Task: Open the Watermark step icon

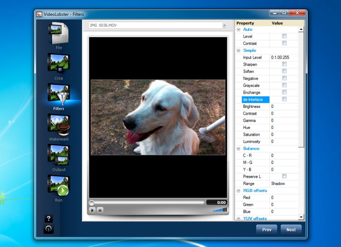Action: pos(59,125)
